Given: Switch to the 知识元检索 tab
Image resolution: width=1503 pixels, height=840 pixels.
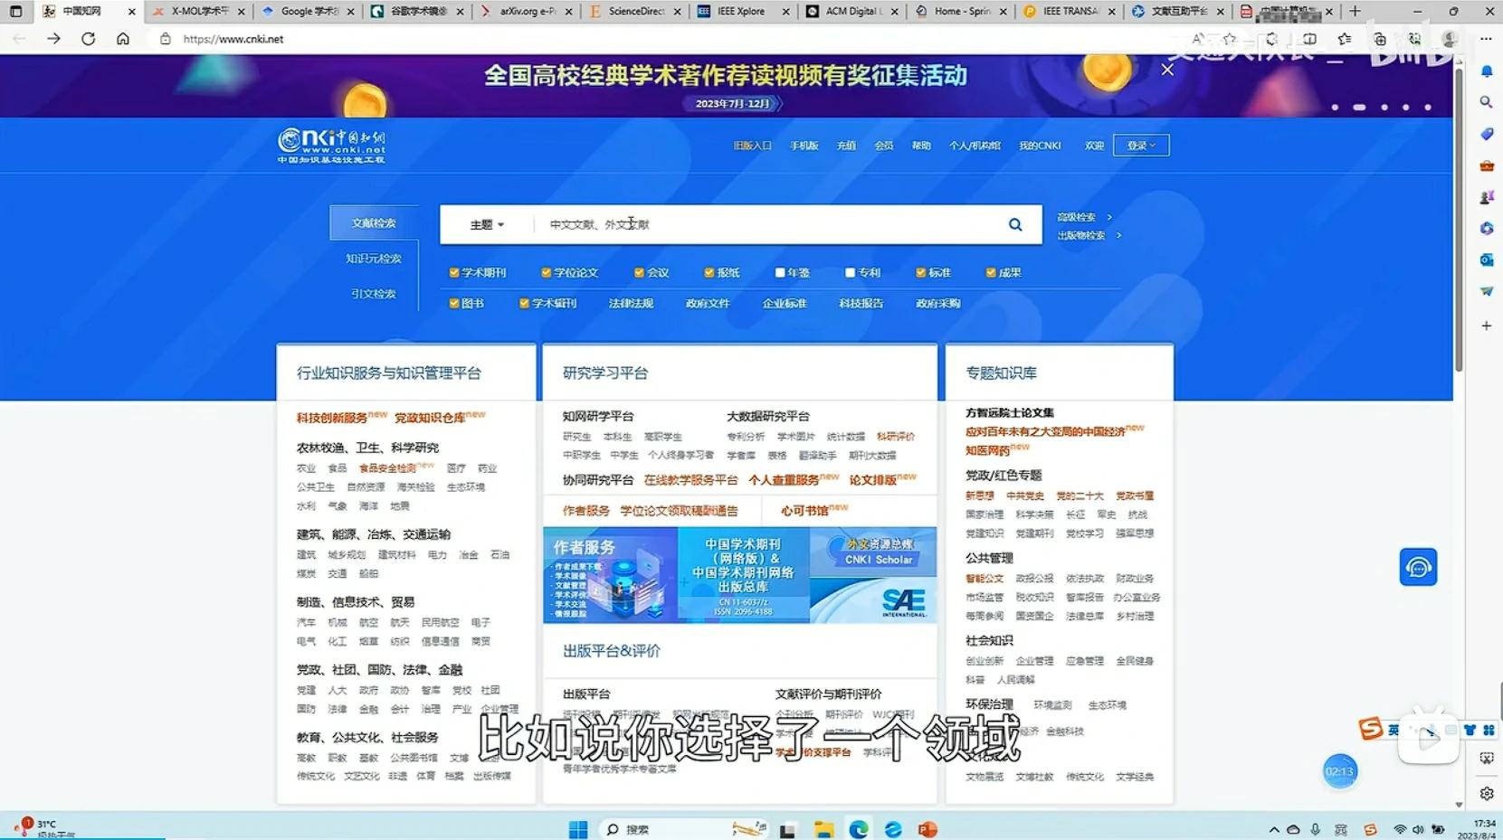Looking at the screenshot, I should (x=373, y=259).
